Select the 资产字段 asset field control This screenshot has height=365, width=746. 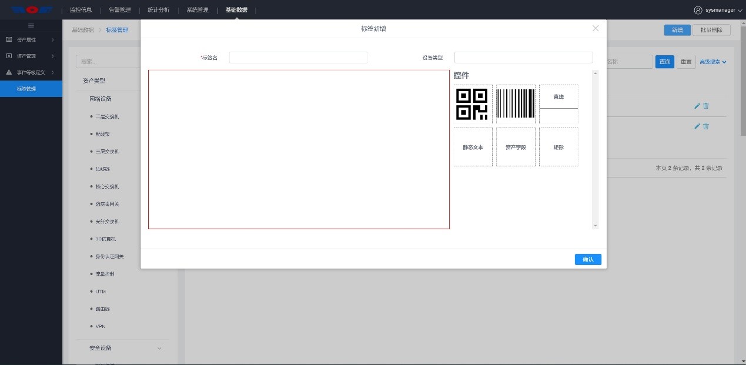pos(516,147)
